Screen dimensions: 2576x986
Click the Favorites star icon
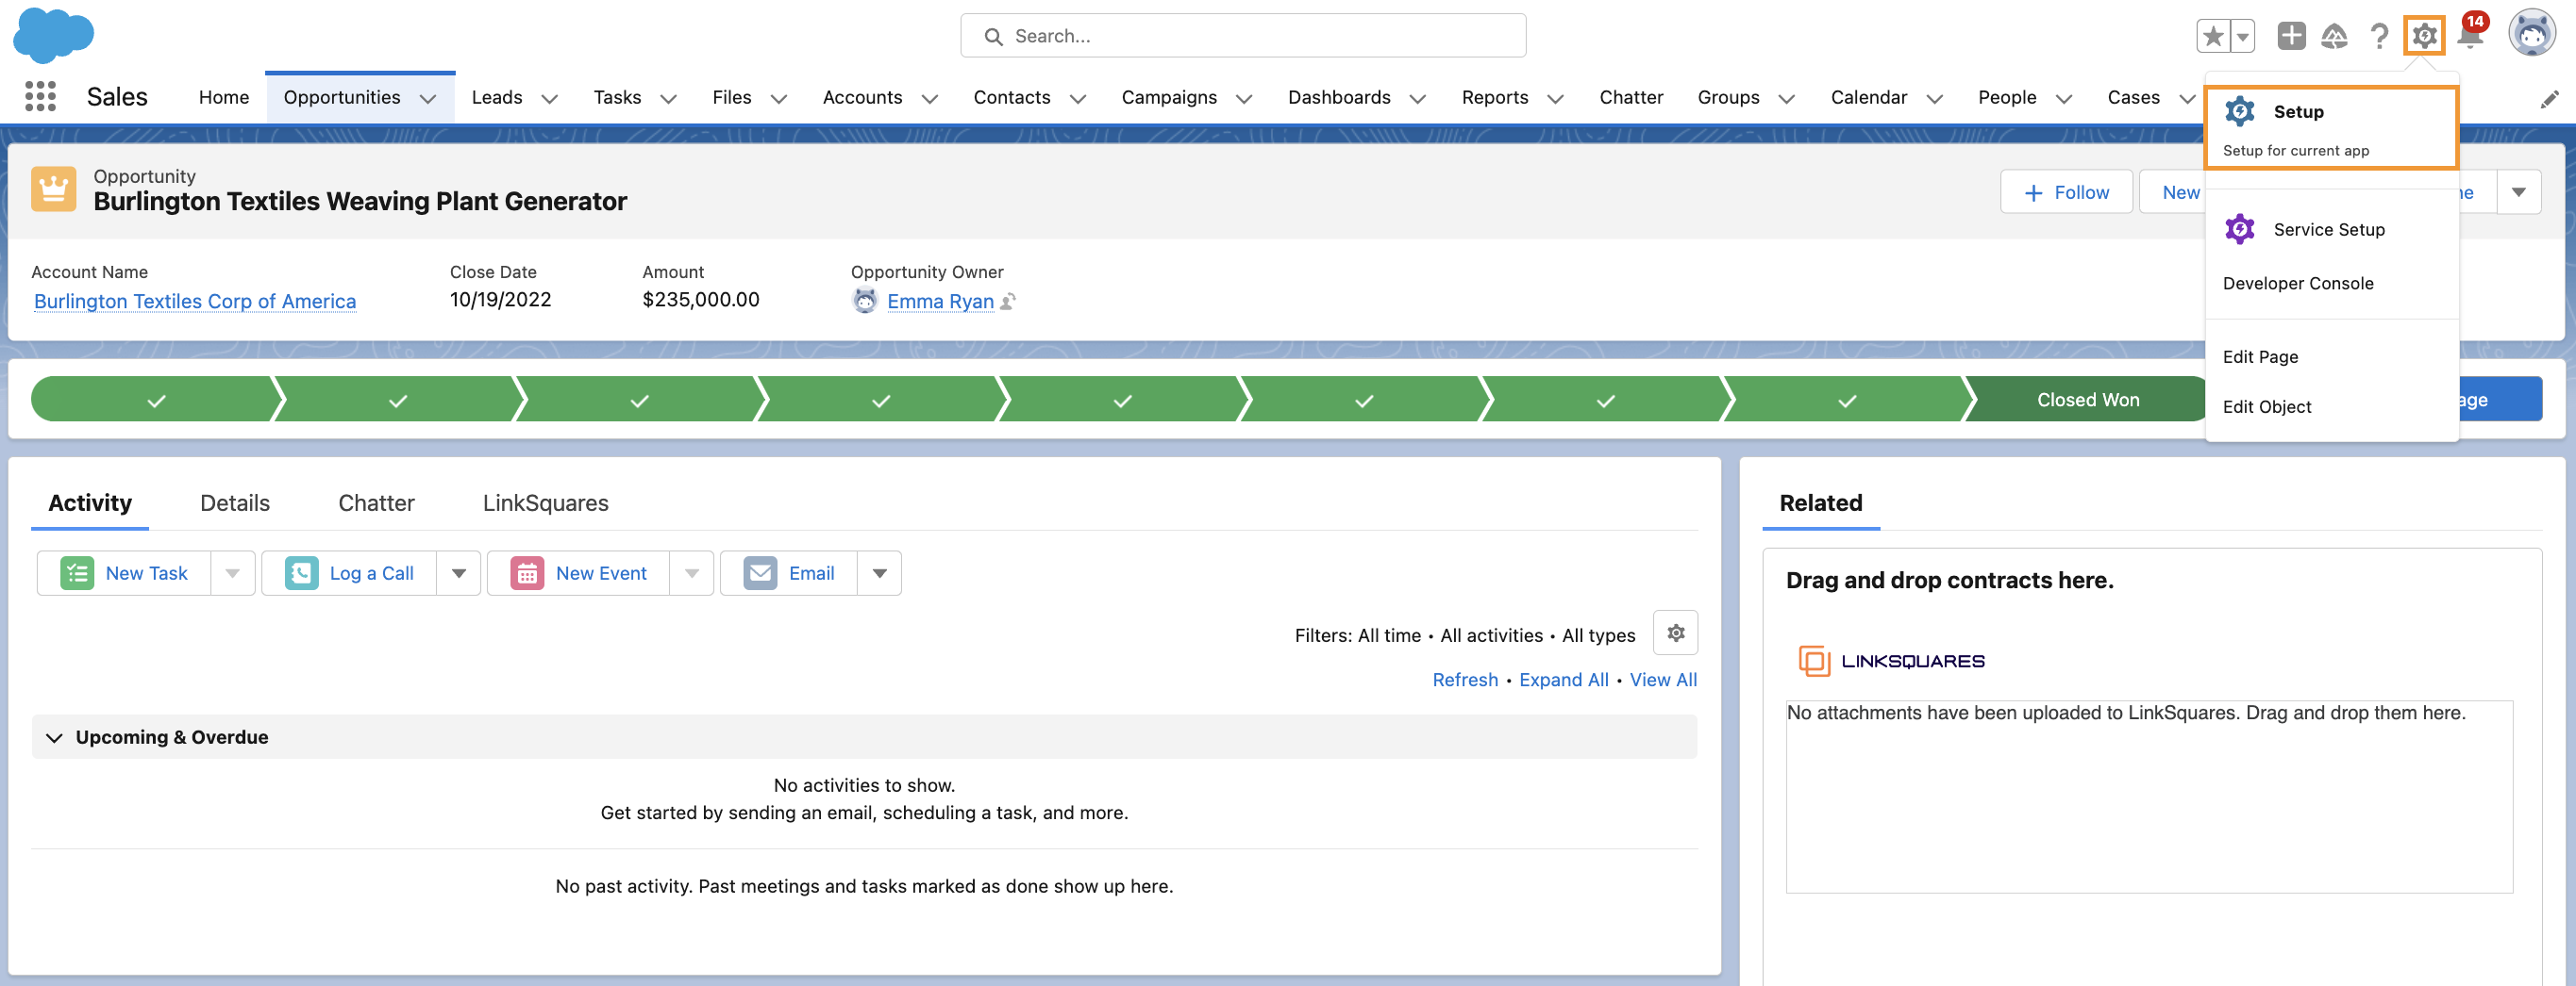pyautogui.click(x=2213, y=36)
